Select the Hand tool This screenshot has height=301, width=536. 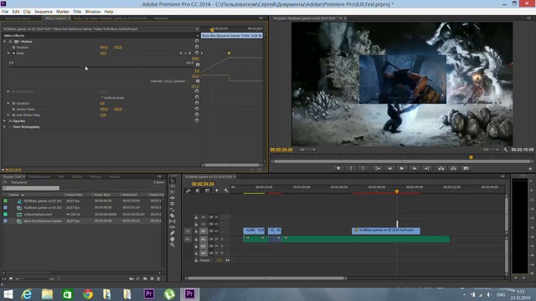coord(173,238)
